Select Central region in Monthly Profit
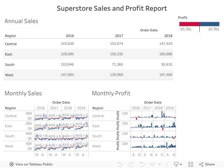This screenshot has height=168, width=224. tap(98, 116)
